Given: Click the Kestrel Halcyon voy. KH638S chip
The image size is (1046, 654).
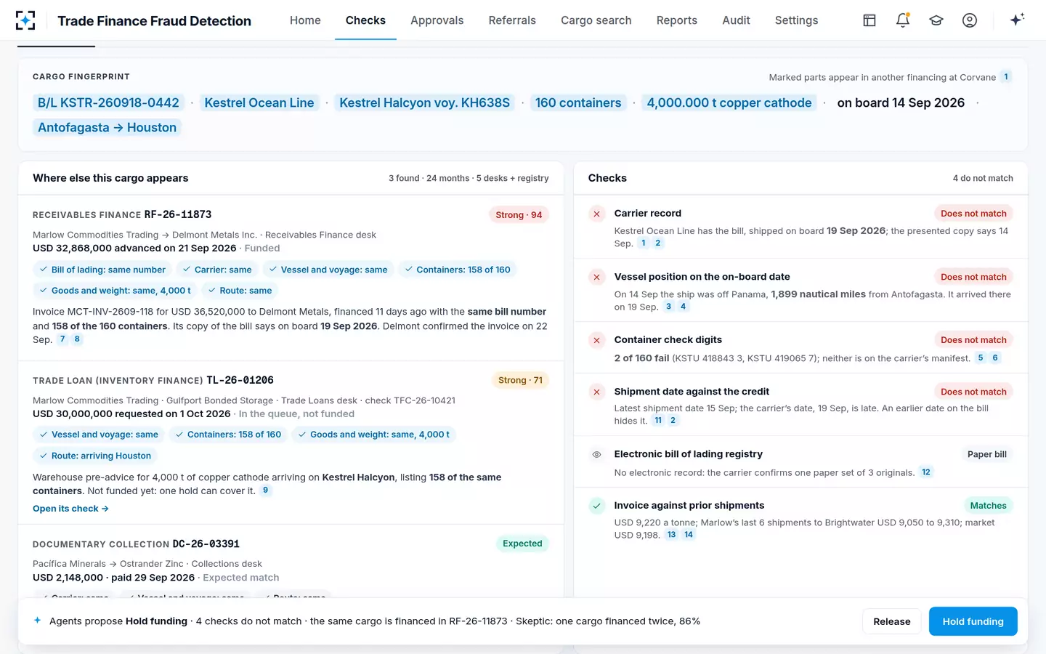Looking at the screenshot, I should [425, 103].
